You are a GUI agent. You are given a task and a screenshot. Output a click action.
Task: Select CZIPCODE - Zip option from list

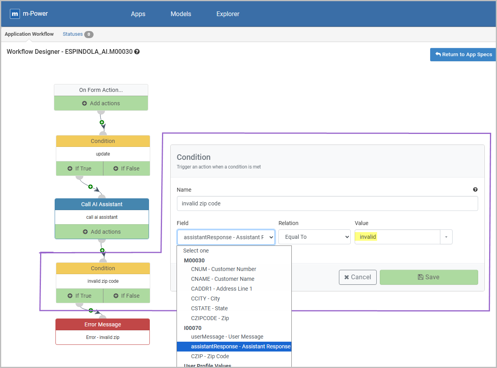point(210,318)
